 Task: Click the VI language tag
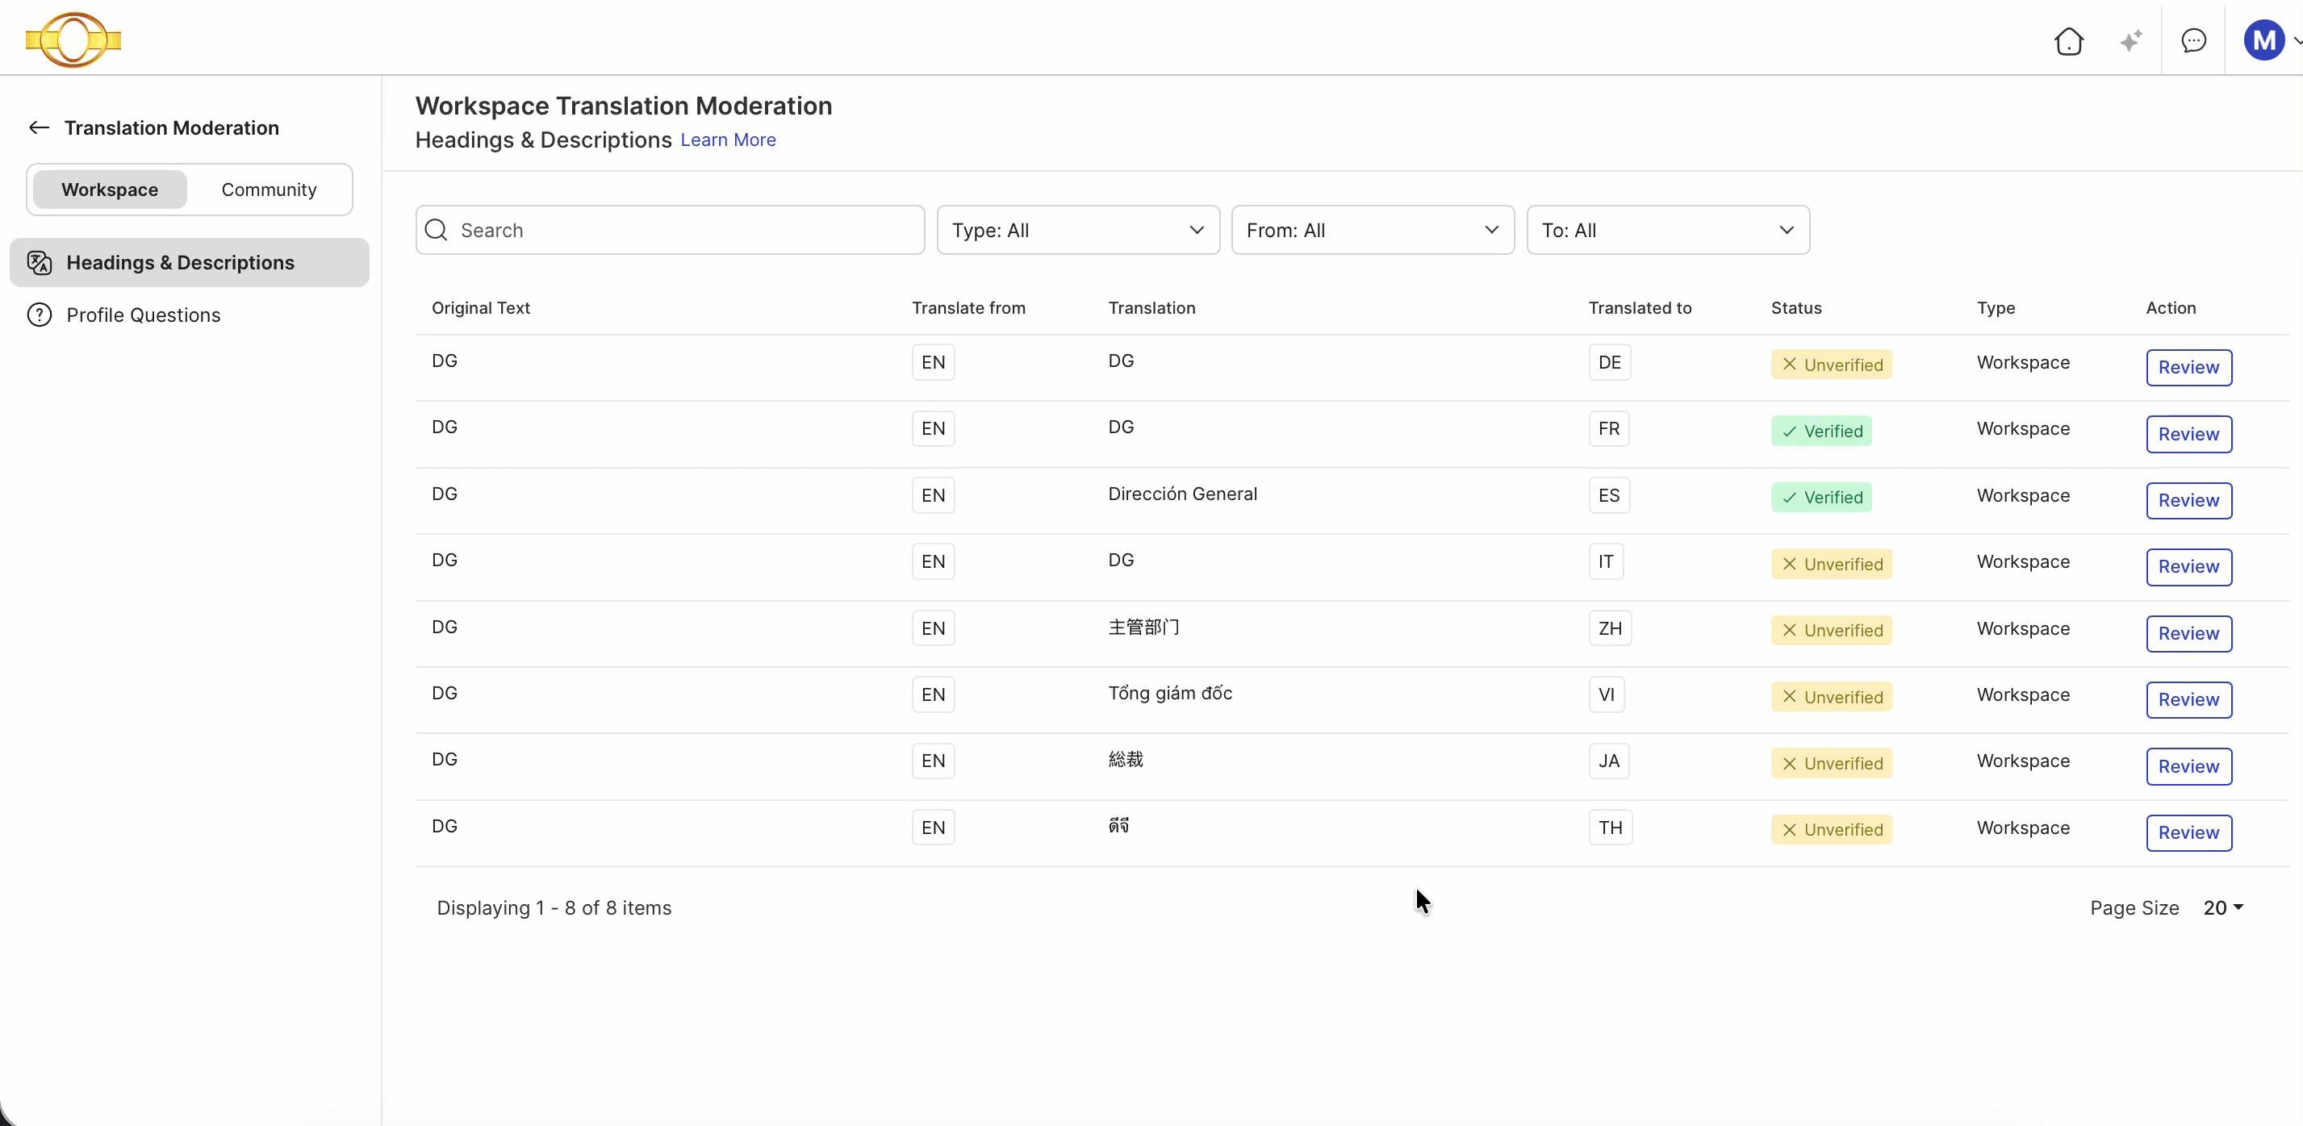(1606, 695)
